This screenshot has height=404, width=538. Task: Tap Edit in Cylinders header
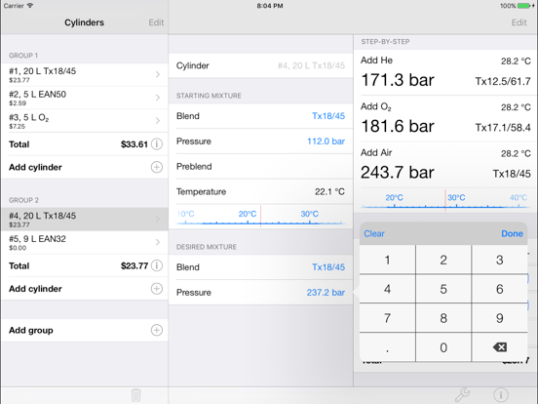coord(156,22)
